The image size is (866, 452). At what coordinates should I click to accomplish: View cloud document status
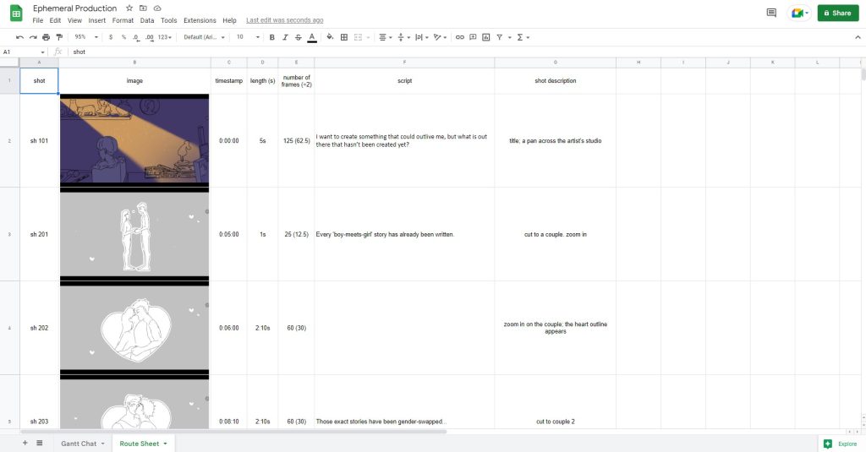click(x=157, y=8)
